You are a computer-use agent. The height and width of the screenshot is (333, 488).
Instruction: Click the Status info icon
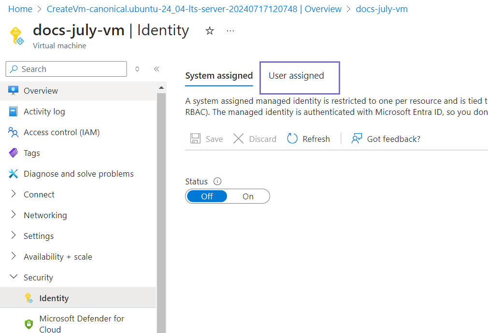point(217,181)
